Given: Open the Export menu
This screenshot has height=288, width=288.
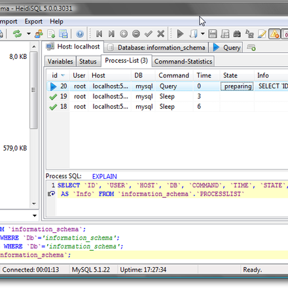Looking at the screenshot, I should tap(33, 22).
